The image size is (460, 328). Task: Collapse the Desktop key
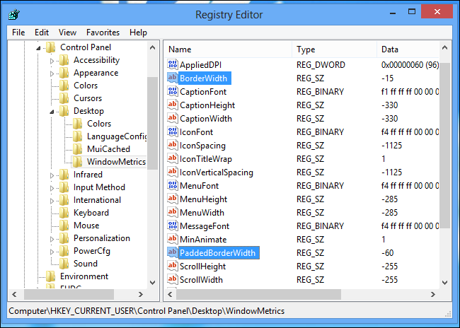(52, 112)
